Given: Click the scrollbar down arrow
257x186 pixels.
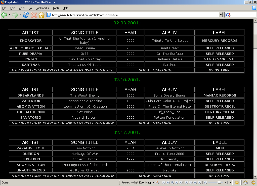Looking at the screenshot, I should 255,177.
